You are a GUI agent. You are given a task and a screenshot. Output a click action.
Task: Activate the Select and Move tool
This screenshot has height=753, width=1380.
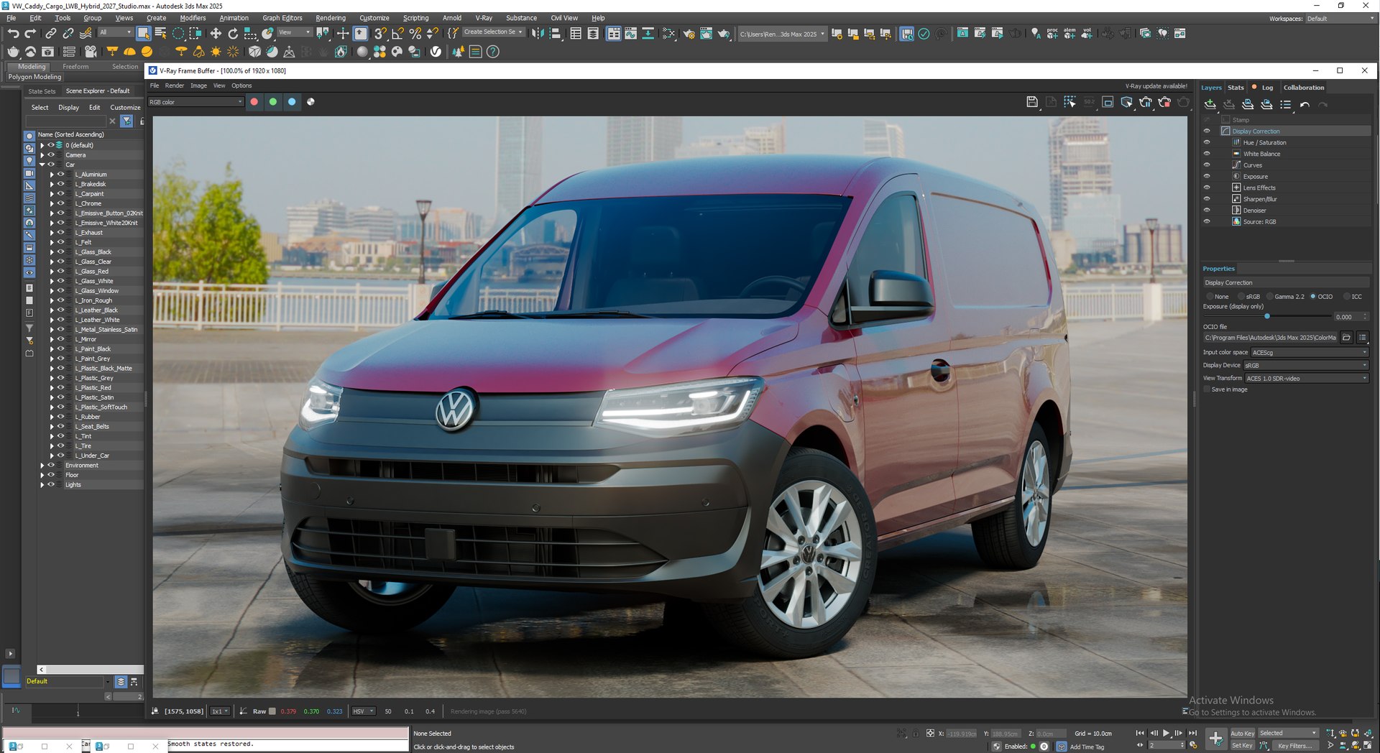tap(216, 33)
